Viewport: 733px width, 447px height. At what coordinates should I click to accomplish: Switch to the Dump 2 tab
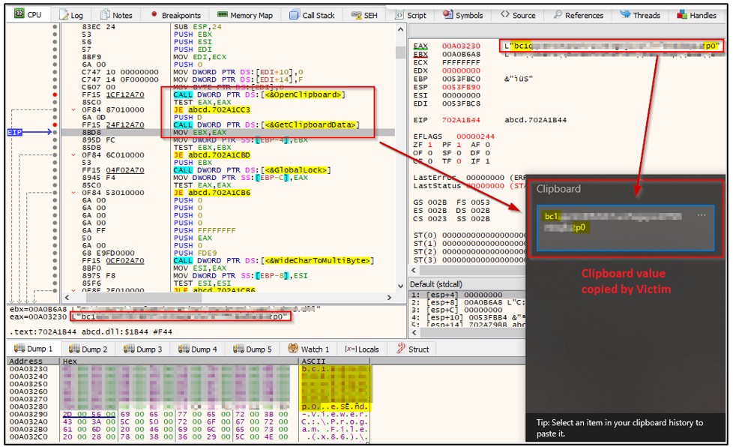pyautogui.click(x=89, y=348)
